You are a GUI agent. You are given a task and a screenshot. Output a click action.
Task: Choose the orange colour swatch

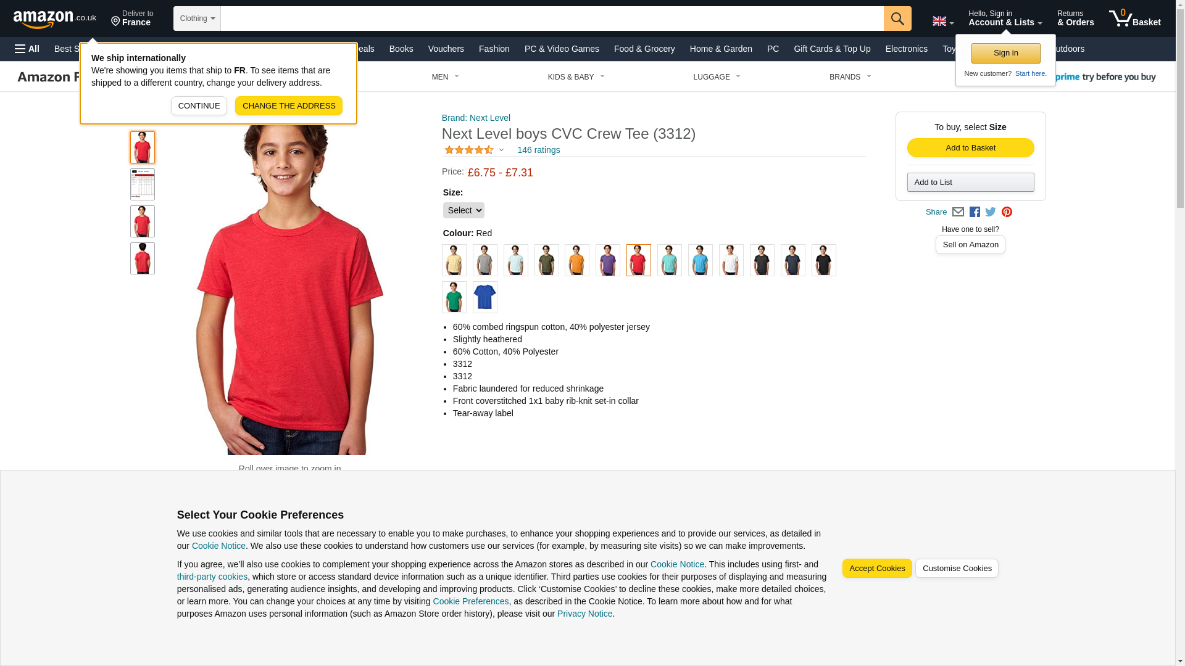tap(577, 260)
